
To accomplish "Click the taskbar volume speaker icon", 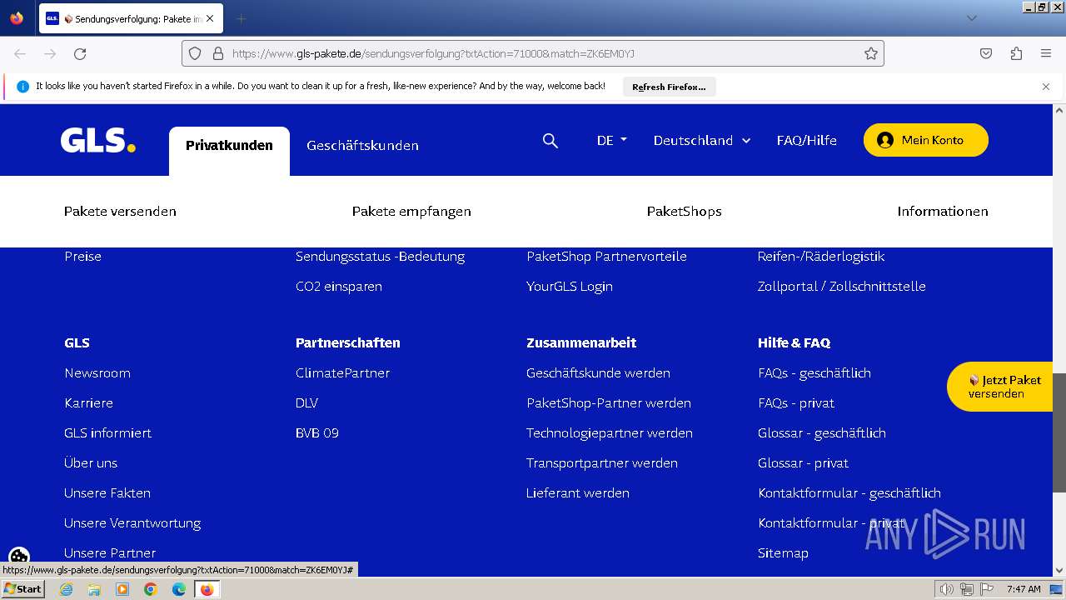I will point(946,589).
